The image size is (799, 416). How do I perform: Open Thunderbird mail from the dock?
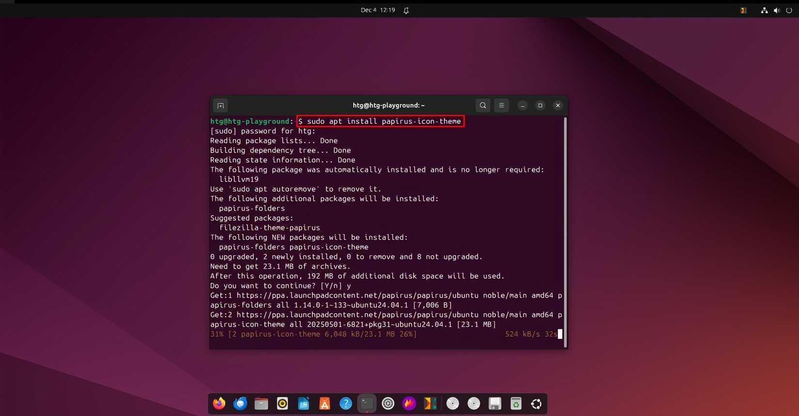pyautogui.click(x=240, y=403)
